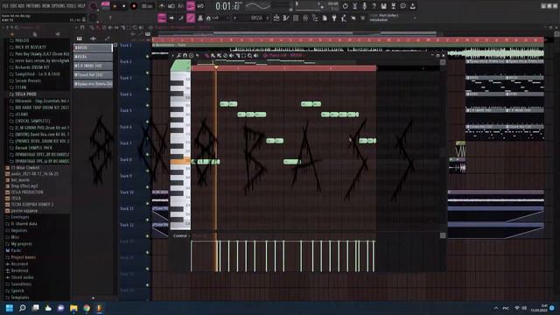560x315 pixels.
Task: Click the stop transport button
Action: coord(124,6)
